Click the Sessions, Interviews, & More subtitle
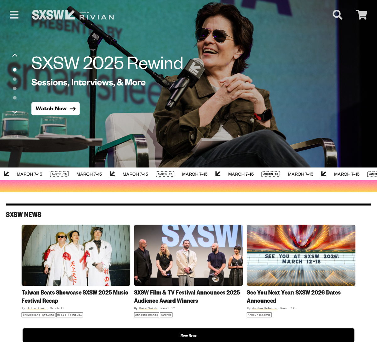This screenshot has width=377, height=342. pos(89,82)
